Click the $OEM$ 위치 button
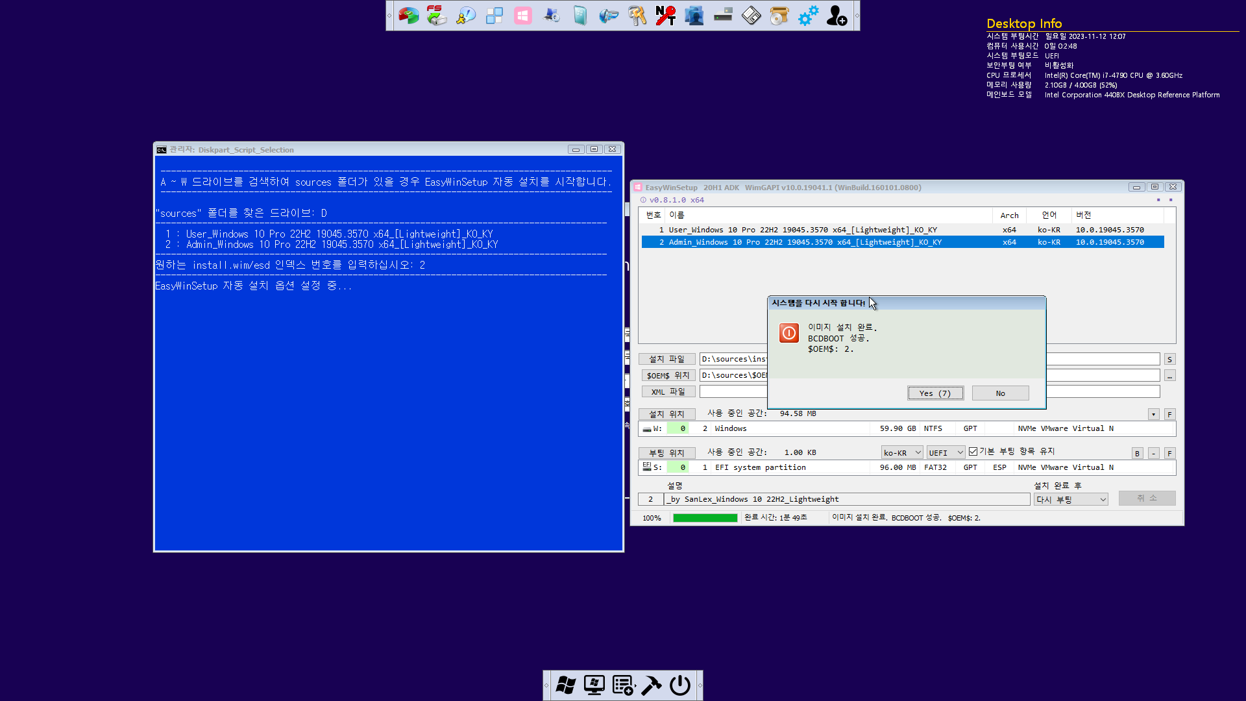Screen dimensions: 1246x701 coord(668,375)
